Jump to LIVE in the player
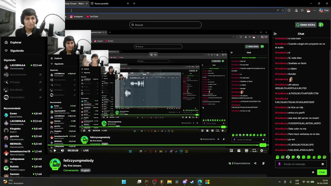This screenshot has width=331, height=186. [85, 151]
